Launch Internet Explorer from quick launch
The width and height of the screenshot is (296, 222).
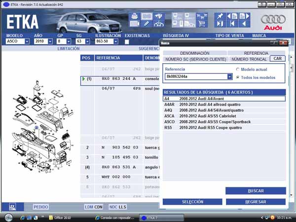pyautogui.click(x=23, y=218)
